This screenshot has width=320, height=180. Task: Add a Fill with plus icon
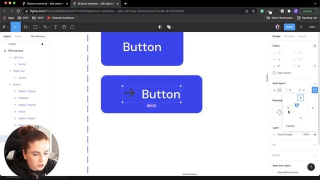(315, 145)
